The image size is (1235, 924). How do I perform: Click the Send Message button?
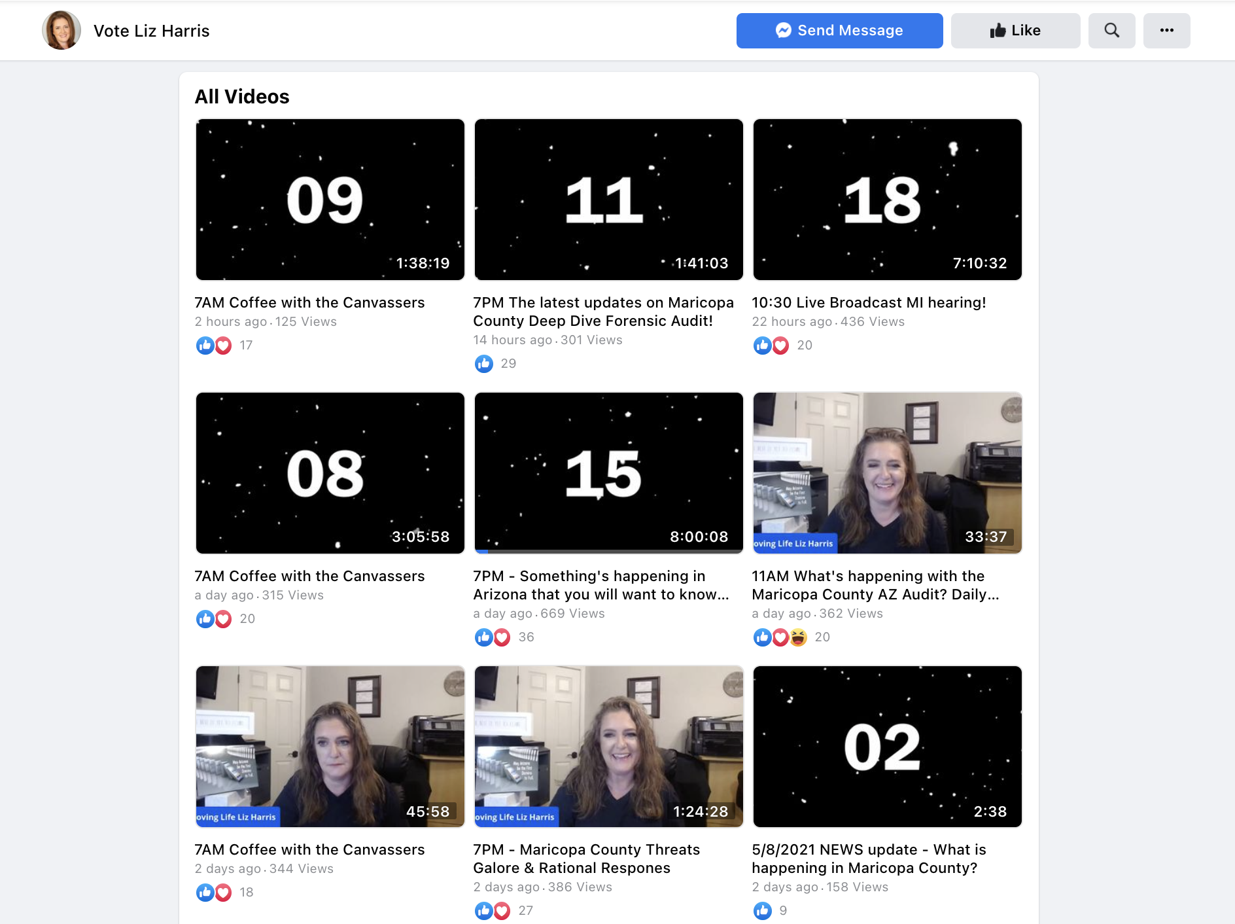(x=839, y=31)
